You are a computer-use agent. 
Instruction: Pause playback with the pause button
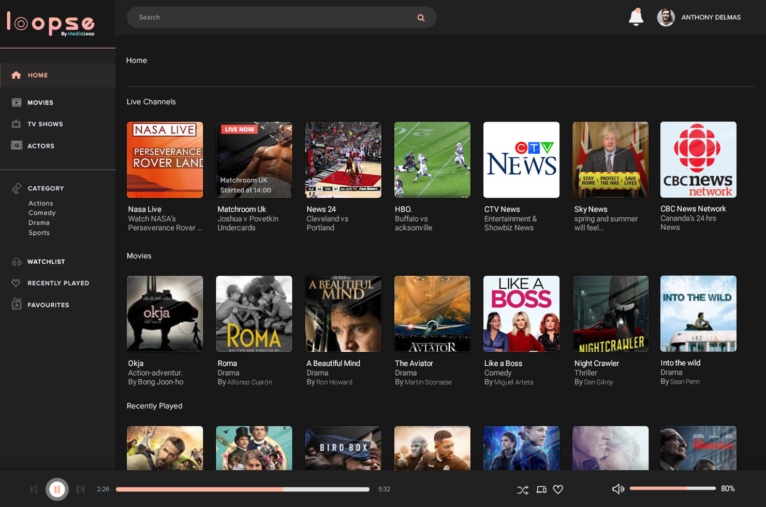click(x=57, y=489)
